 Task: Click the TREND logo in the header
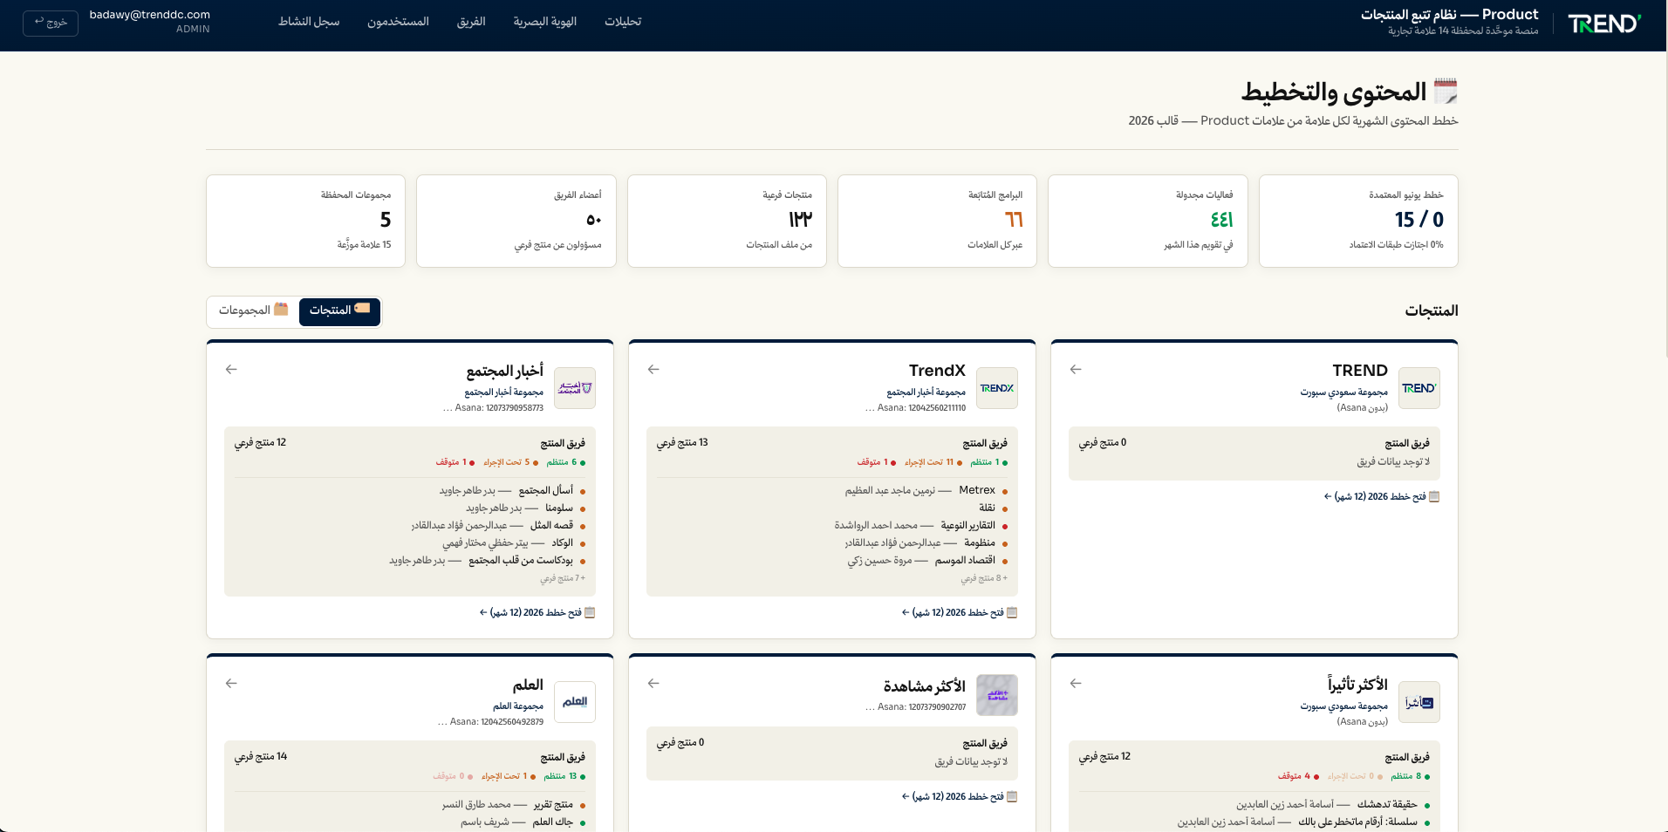tap(1604, 24)
